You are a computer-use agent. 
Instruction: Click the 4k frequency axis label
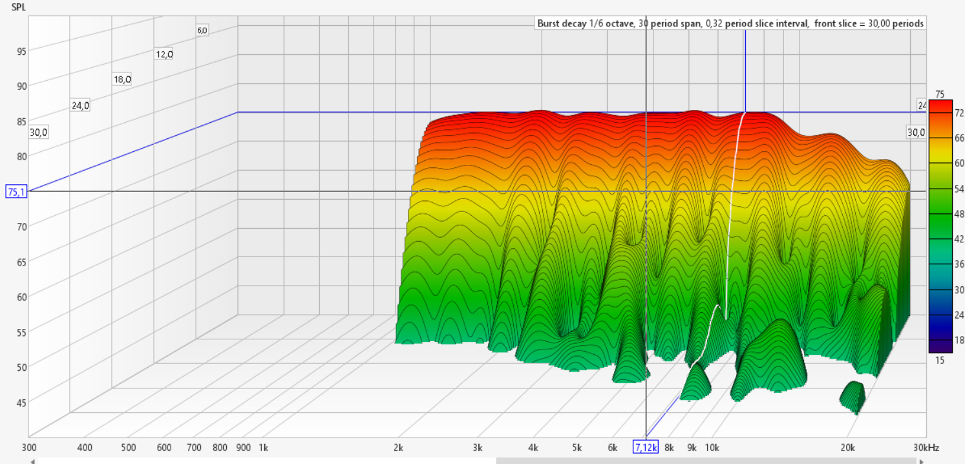coord(534,447)
